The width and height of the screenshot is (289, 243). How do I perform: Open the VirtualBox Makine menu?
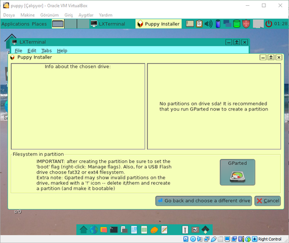click(28, 15)
